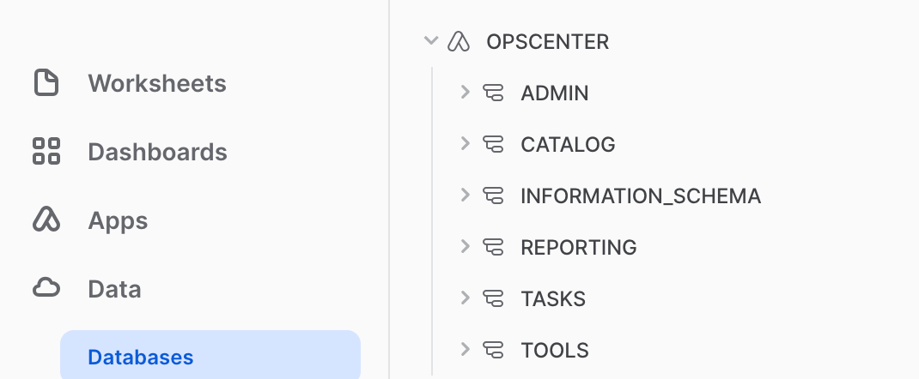Open Dashboards from the sidebar
This screenshot has height=379, width=919.
click(158, 152)
